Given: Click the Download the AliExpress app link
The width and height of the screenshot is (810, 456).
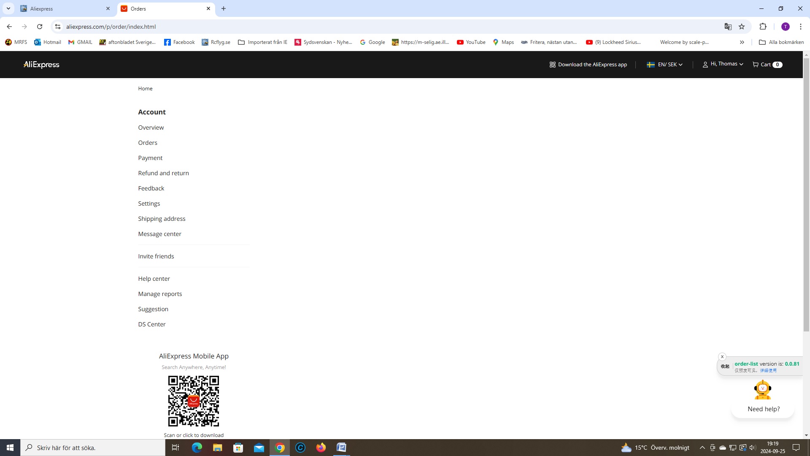Looking at the screenshot, I should 588,65.
